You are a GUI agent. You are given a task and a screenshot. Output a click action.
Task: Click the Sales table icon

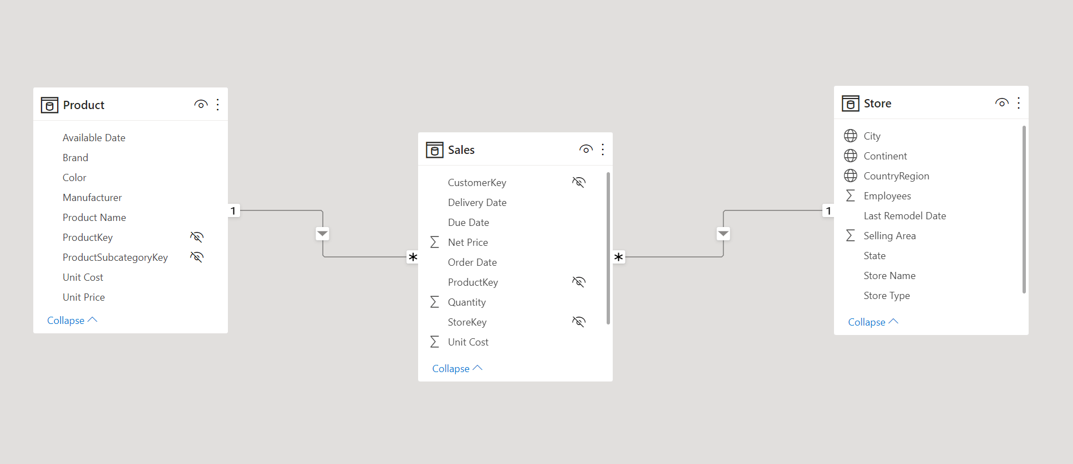click(x=434, y=150)
